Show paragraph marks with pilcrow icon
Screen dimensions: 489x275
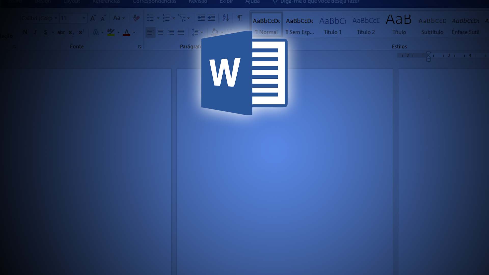coord(240,18)
